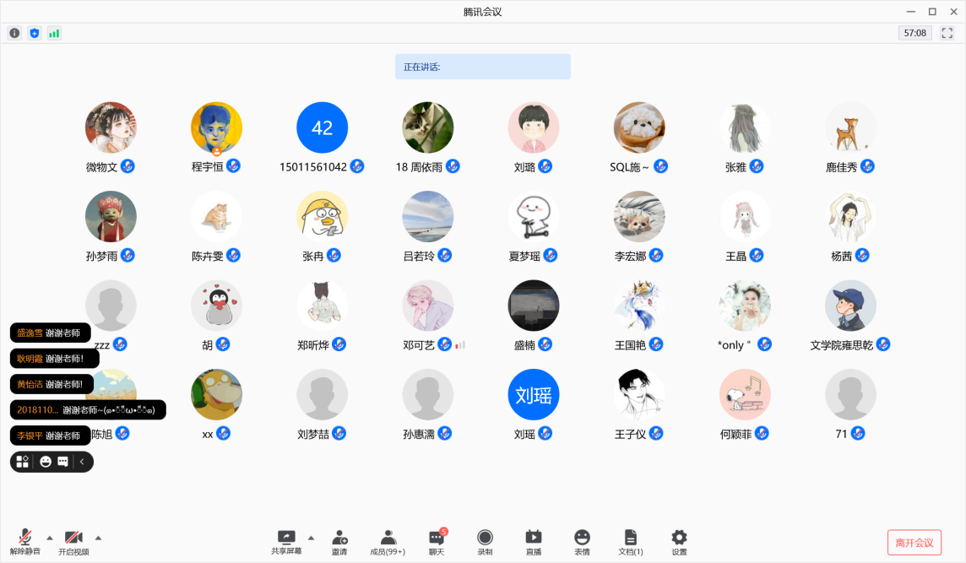Image resolution: width=966 pixels, height=563 pixels.
Task: Collapse the floating toolbar with its chevron
Action: (82, 462)
